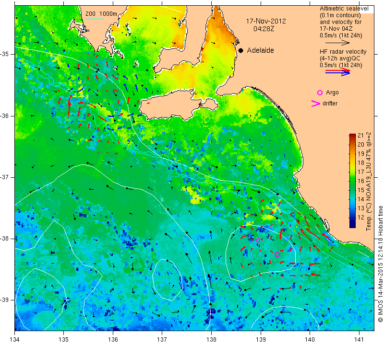Screen dimensions: 384x345
Task: Click the colorbar tick label '21'
Action: tap(361, 136)
